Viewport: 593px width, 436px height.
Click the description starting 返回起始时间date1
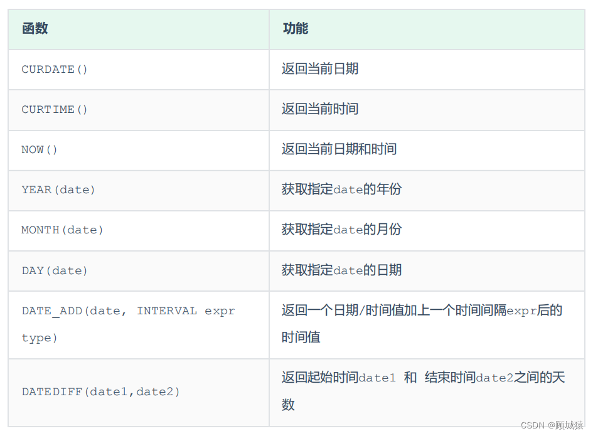(x=423, y=391)
